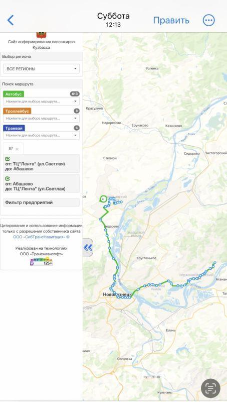This screenshot has width=227, height=402.
Task: Click the green Автобус label badge
Action: pyautogui.click(x=14, y=94)
